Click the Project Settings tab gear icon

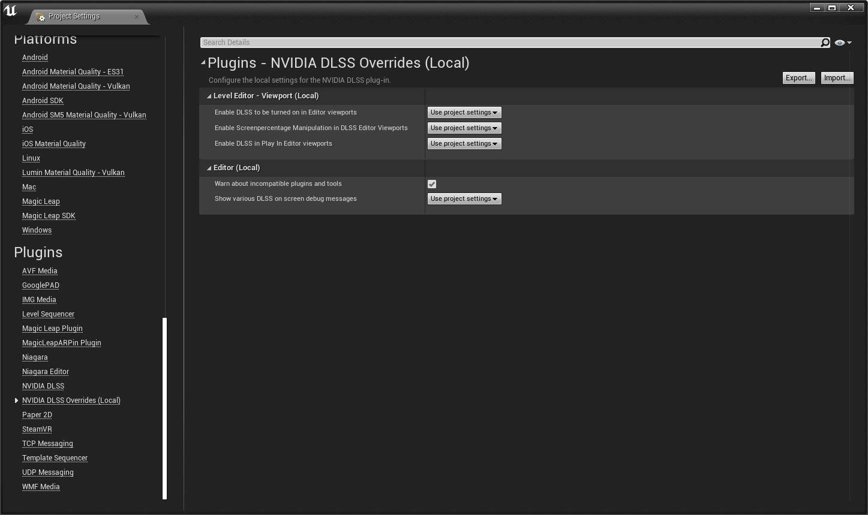(40, 17)
